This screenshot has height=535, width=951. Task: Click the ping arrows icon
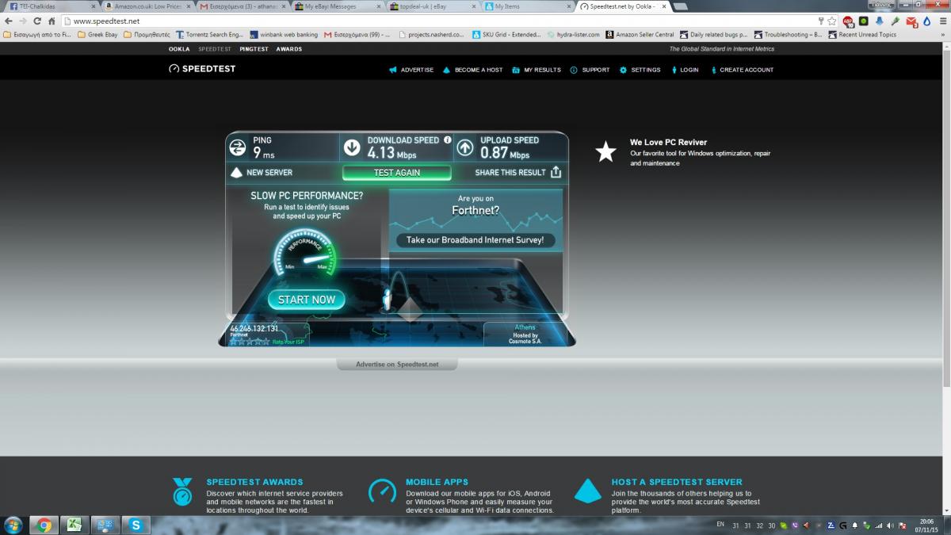[x=237, y=147]
